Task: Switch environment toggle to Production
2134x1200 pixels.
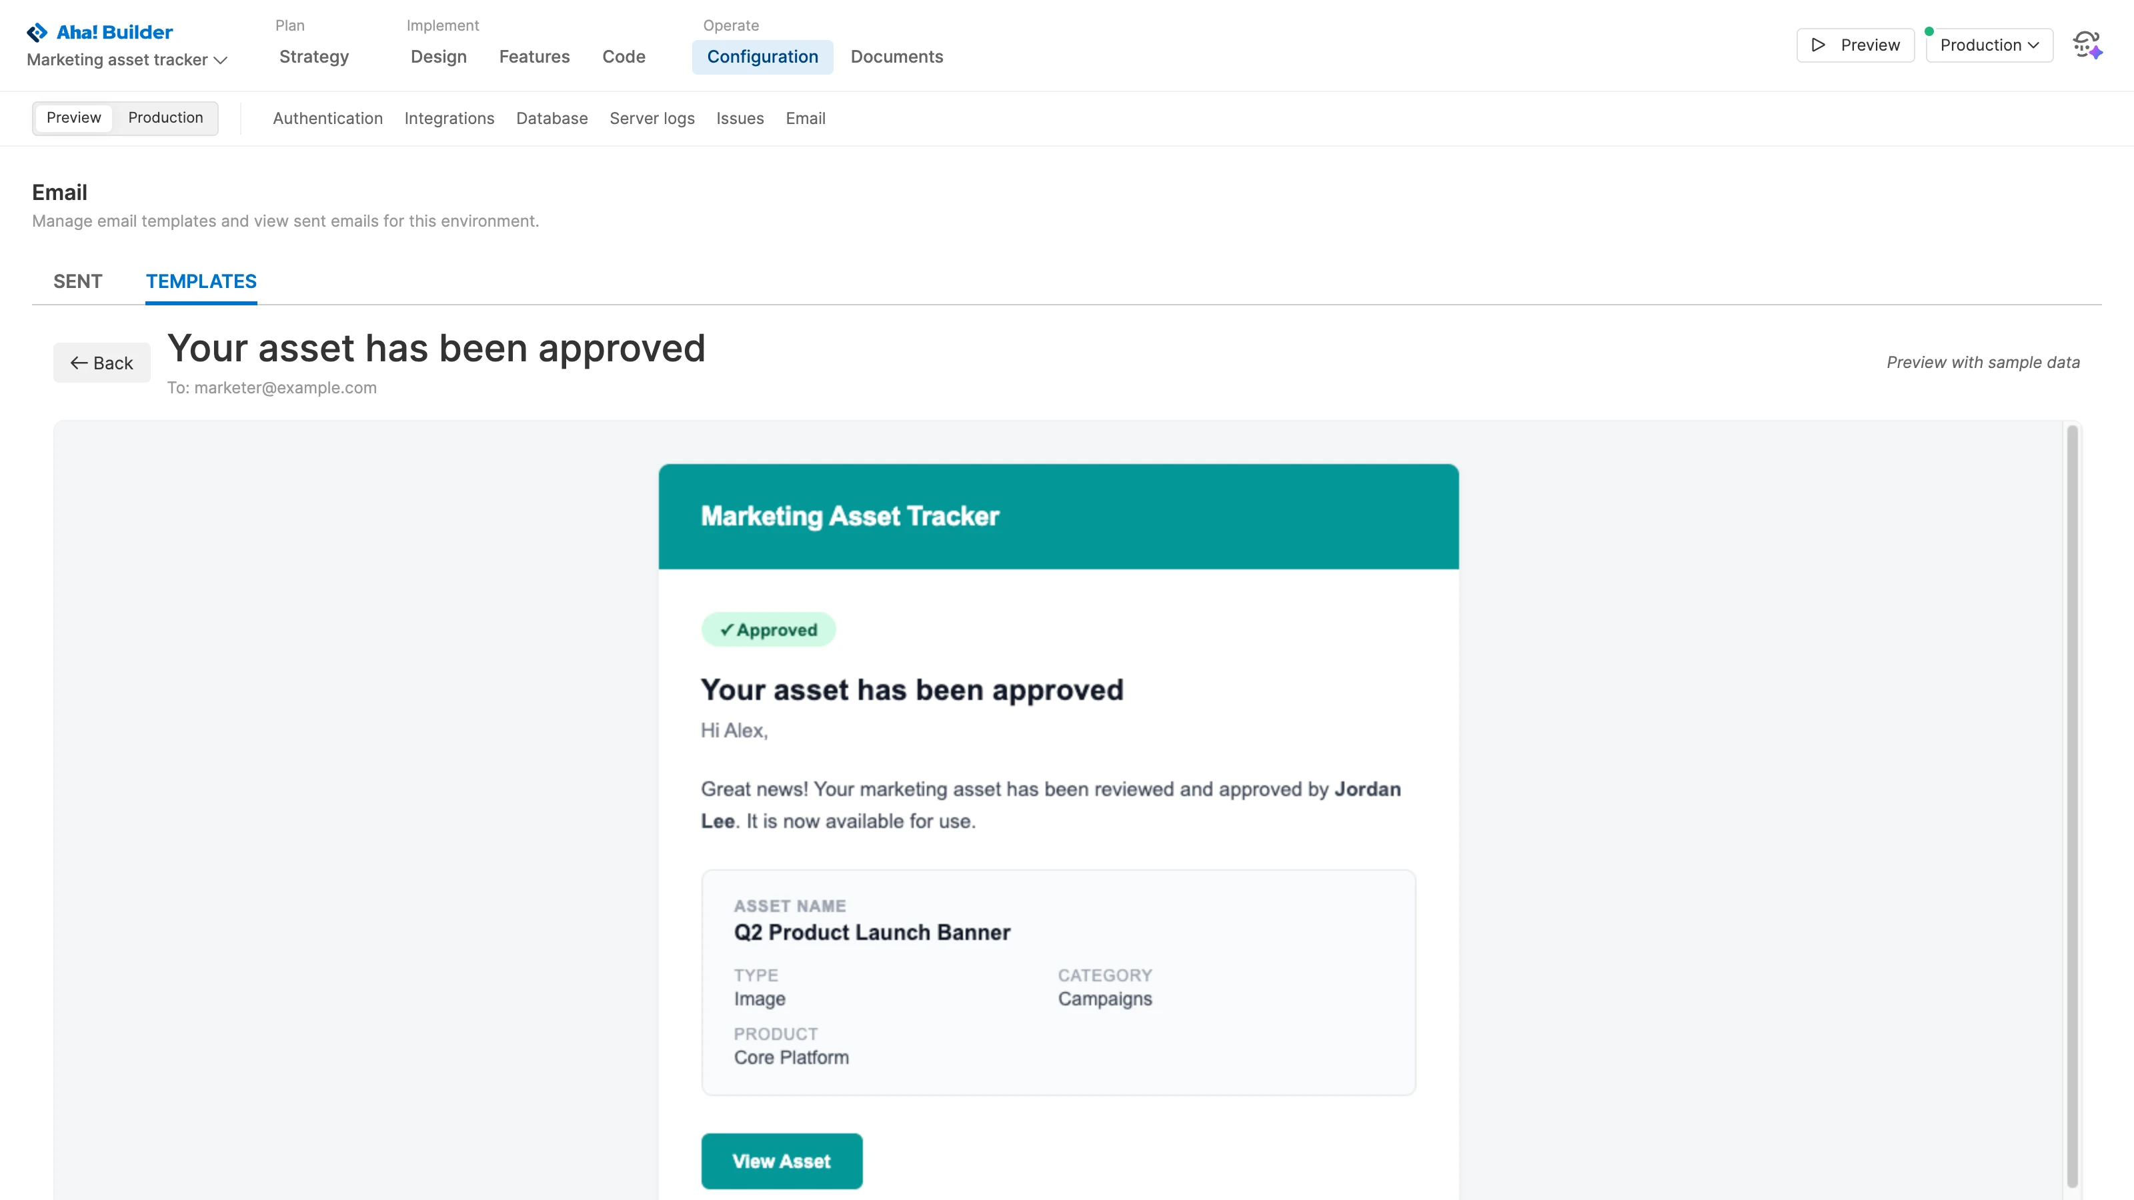Action: pos(164,117)
